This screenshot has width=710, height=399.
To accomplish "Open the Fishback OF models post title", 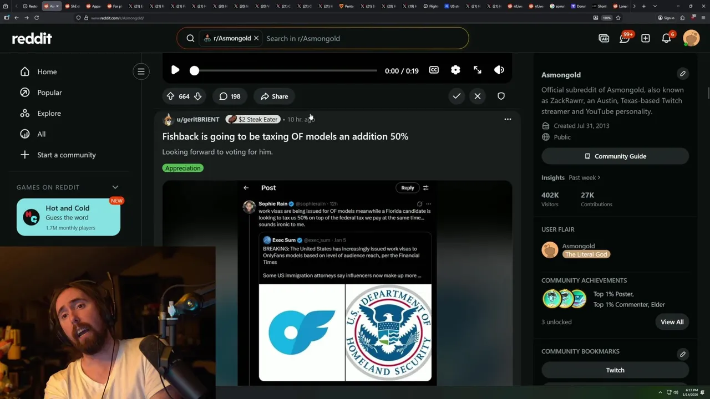I will (285, 136).
